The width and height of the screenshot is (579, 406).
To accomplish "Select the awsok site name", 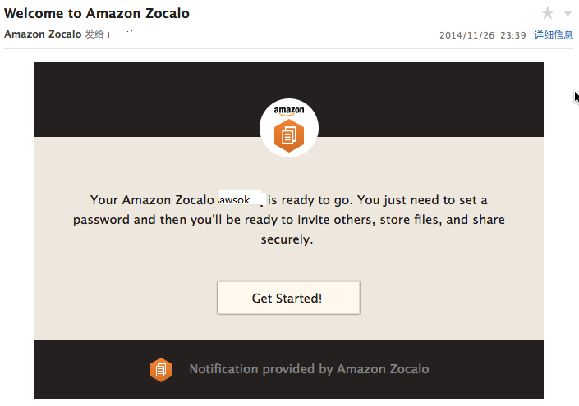I will click(235, 200).
